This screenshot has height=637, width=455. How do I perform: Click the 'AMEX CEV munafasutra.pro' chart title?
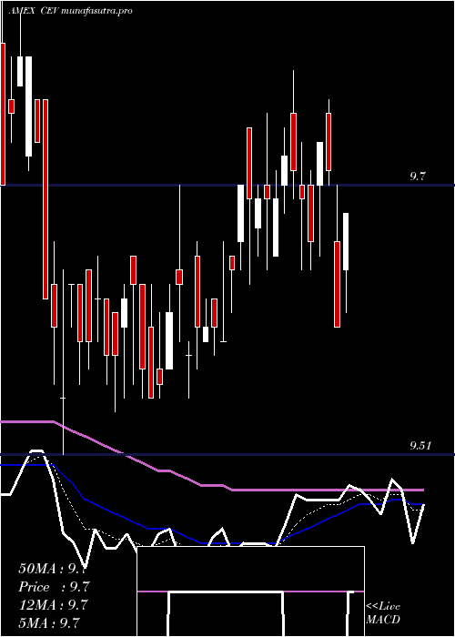[70, 11]
